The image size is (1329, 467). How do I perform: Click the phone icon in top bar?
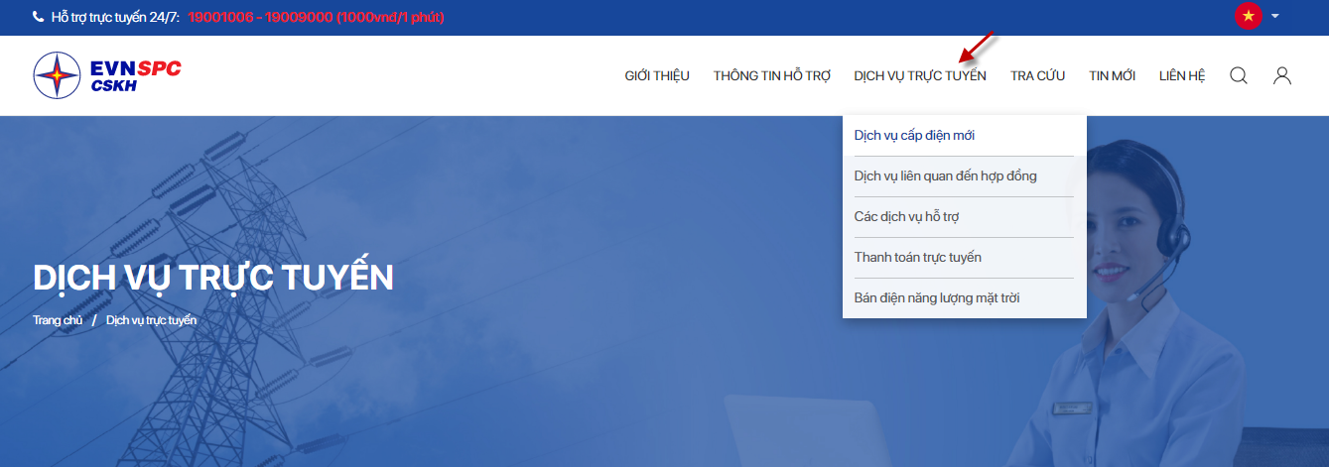(38, 17)
